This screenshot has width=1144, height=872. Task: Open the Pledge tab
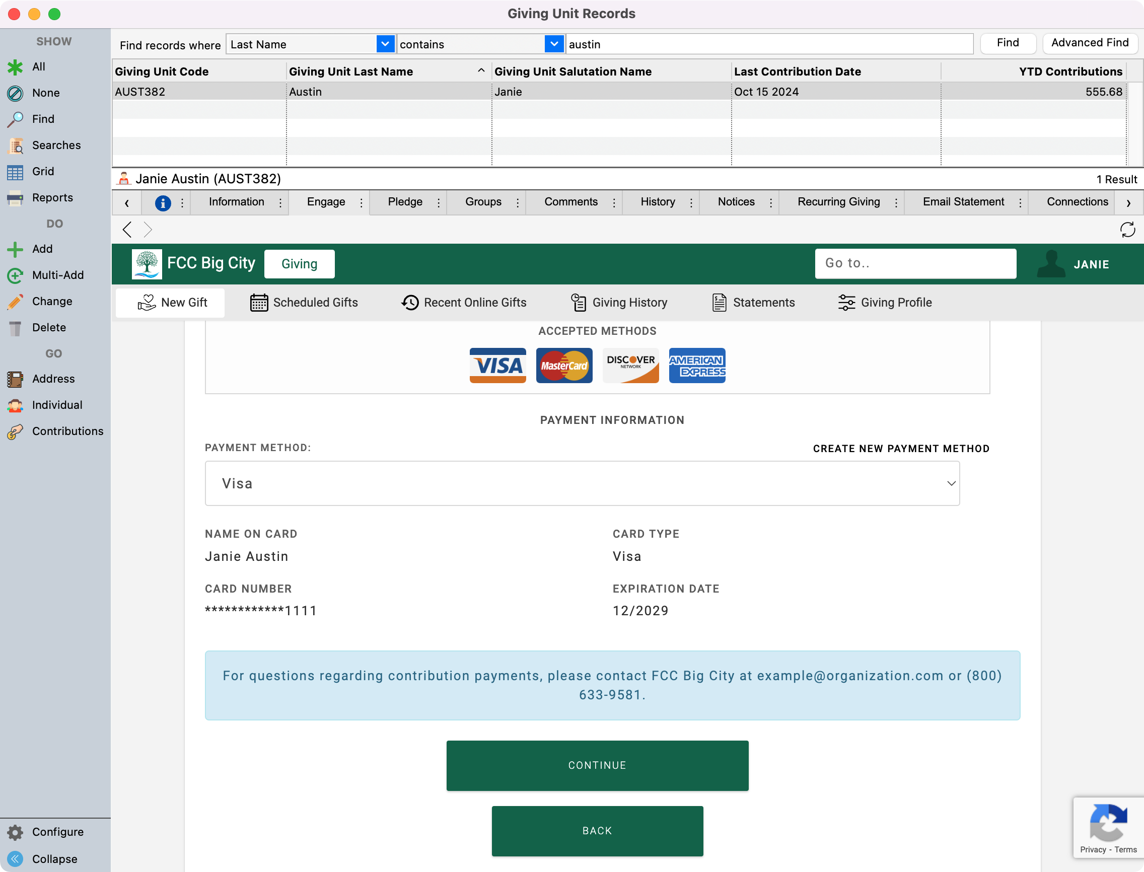click(x=405, y=202)
